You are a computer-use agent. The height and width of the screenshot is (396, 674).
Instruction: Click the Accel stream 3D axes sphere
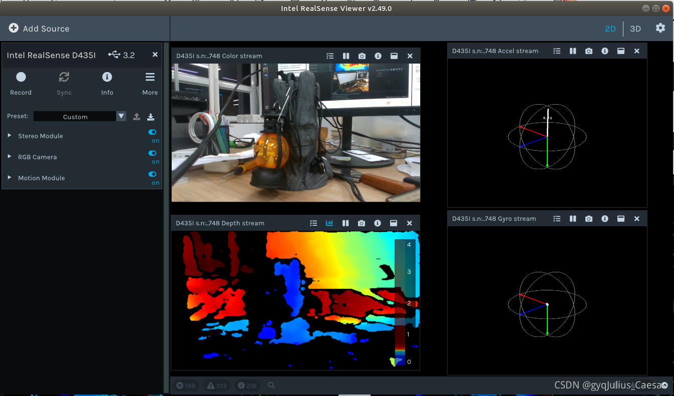coord(547,137)
